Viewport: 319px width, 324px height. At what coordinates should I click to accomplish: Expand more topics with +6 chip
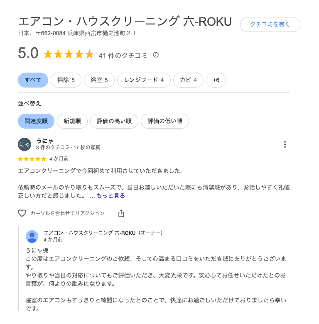click(216, 80)
